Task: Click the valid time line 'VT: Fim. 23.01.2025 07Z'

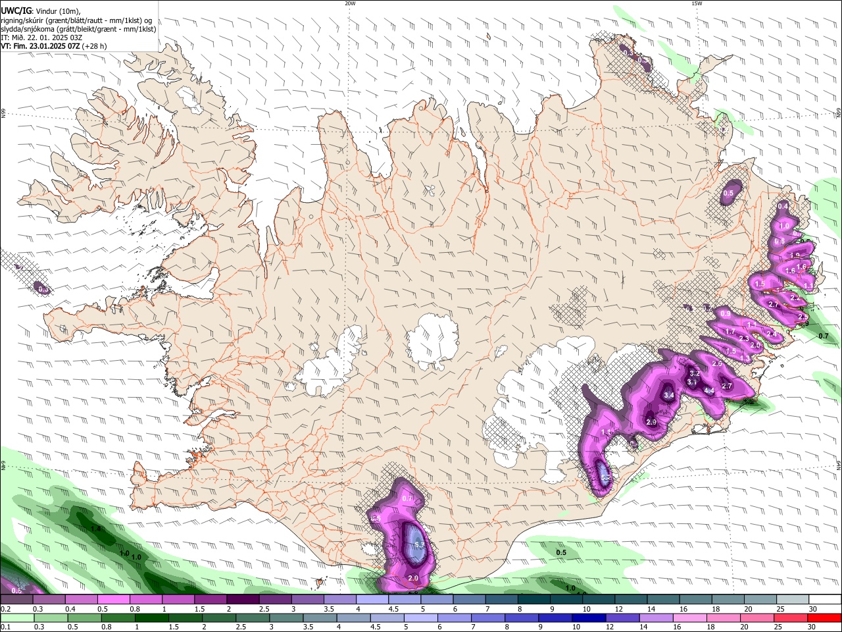Action: 41,46
